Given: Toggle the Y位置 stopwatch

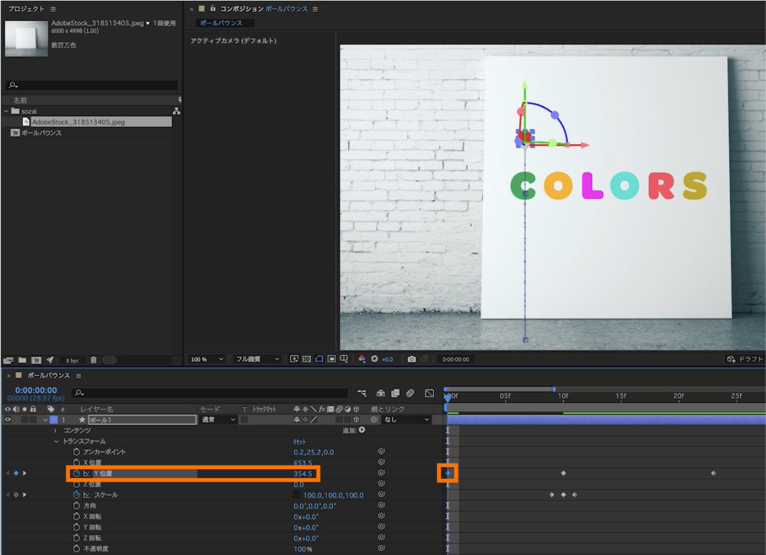Looking at the screenshot, I should coord(76,473).
